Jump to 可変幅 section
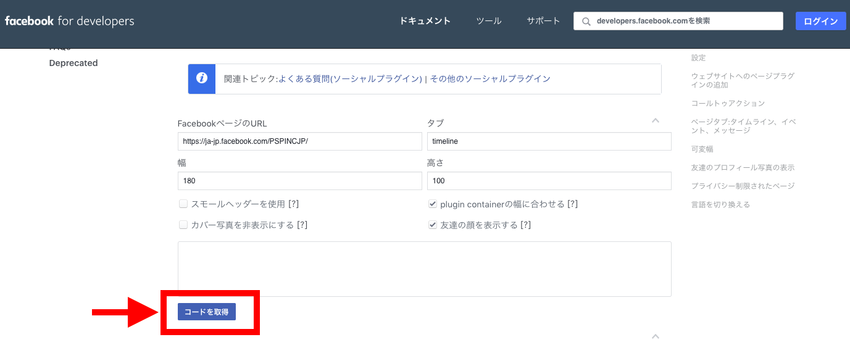 [x=702, y=149]
